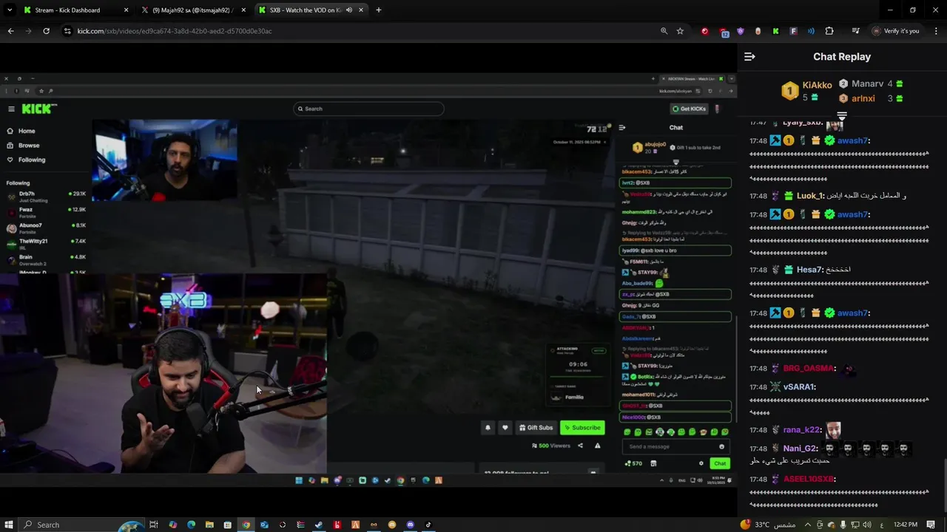Viewport: 947px width, 532px height.
Task: Open Chrome's three-dot menu
Action: point(934,31)
